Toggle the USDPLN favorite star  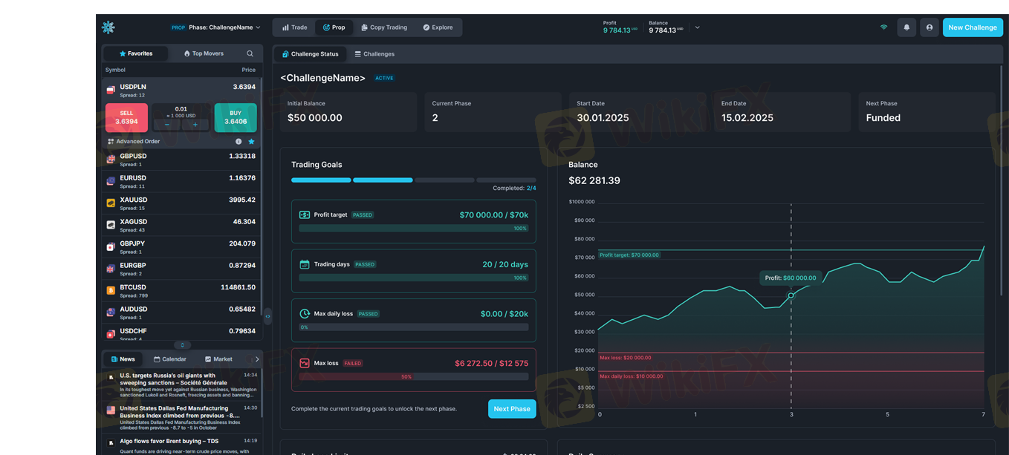pyautogui.click(x=251, y=142)
